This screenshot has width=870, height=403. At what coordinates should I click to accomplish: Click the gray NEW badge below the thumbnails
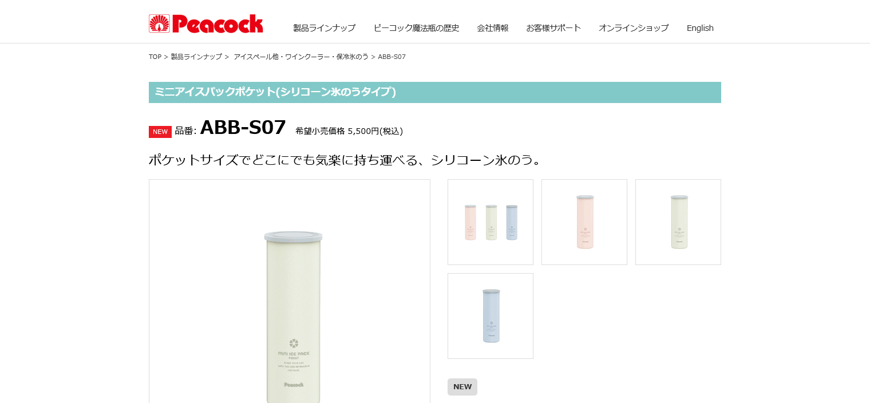click(x=462, y=387)
